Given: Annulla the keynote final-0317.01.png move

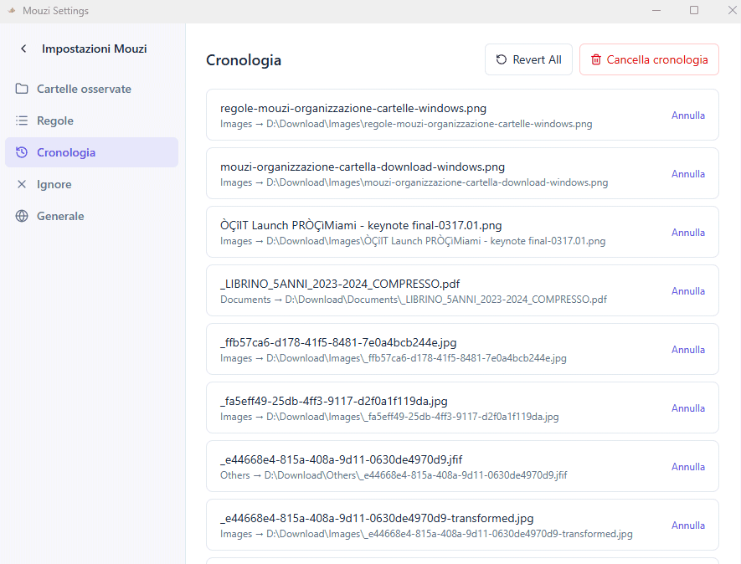Looking at the screenshot, I should (688, 233).
